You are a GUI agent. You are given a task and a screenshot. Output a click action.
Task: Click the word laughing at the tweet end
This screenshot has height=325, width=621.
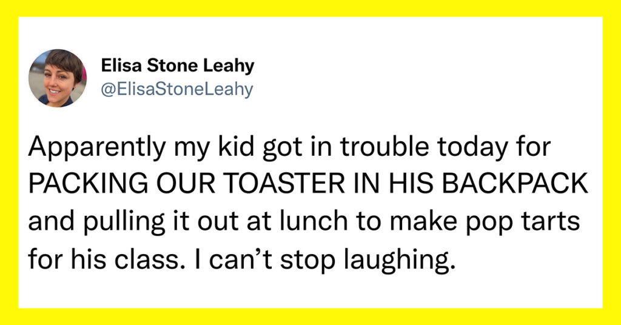pos(397,261)
